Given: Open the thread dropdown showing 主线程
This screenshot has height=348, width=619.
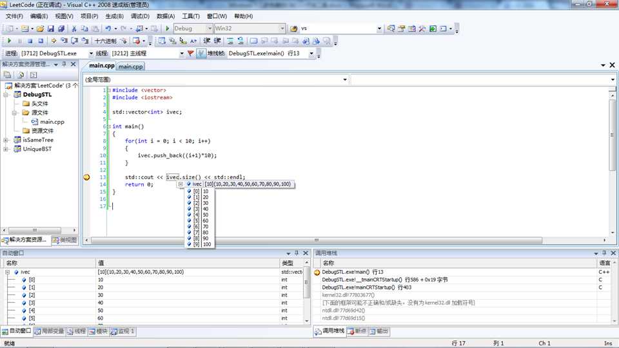Looking at the screenshot, I should point(182,53).
